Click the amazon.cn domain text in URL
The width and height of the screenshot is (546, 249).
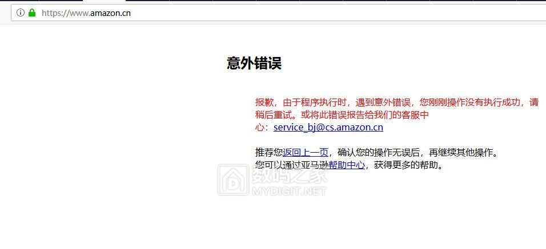pyautogui.click(x=110, y=13)
